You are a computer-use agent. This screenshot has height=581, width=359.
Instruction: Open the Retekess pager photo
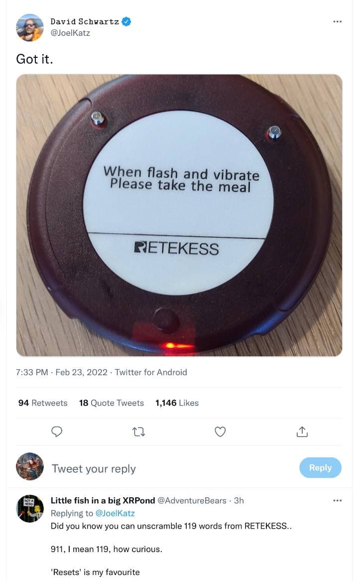point(179,215)
